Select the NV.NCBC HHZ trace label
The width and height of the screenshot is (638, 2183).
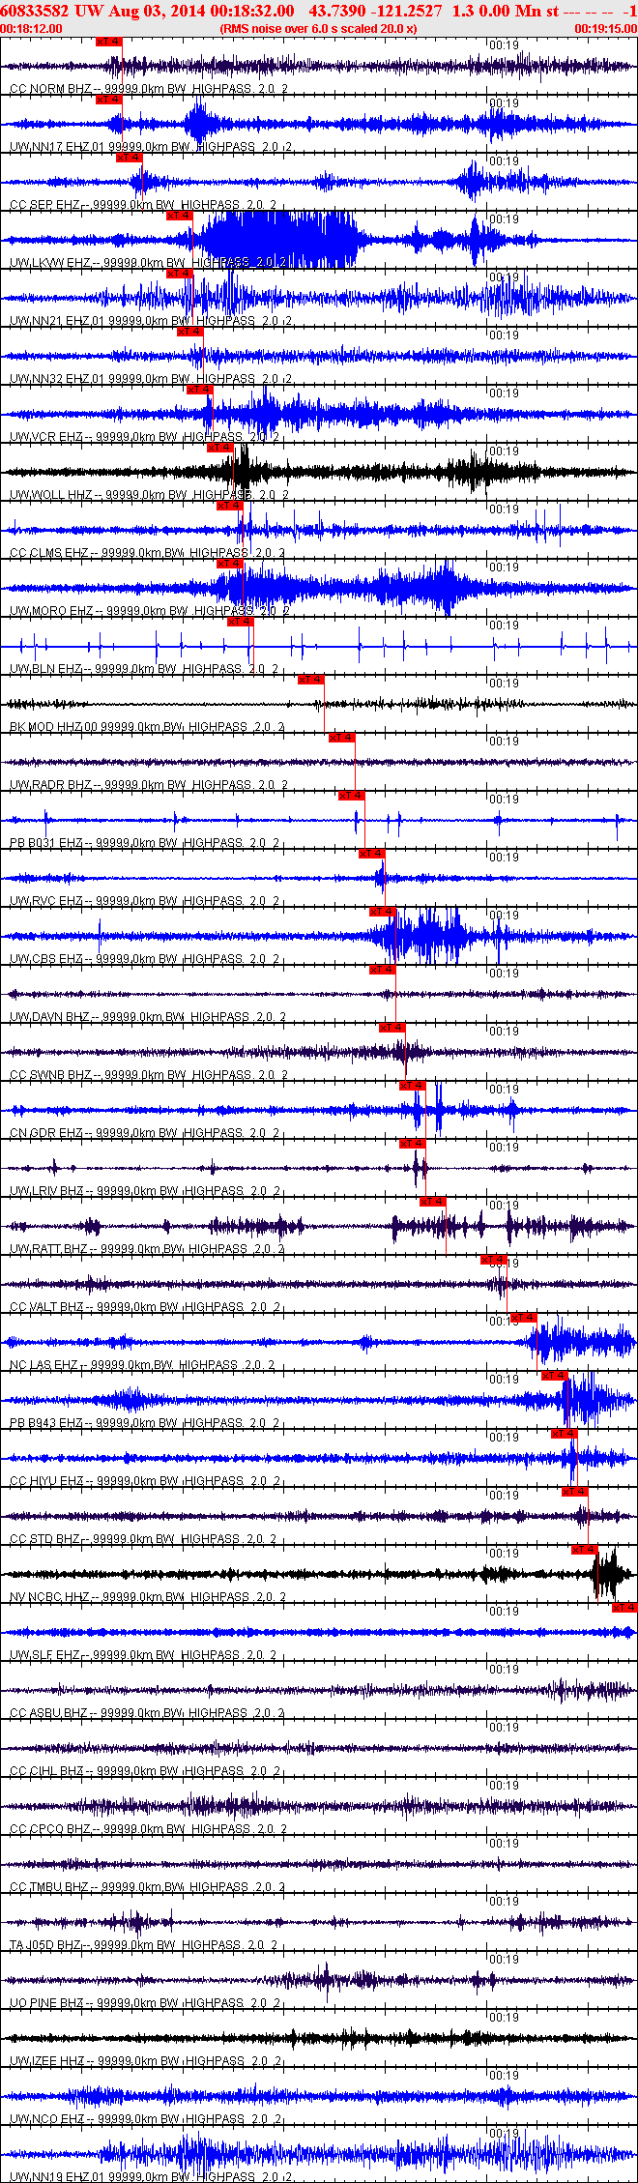(148, 1597)
